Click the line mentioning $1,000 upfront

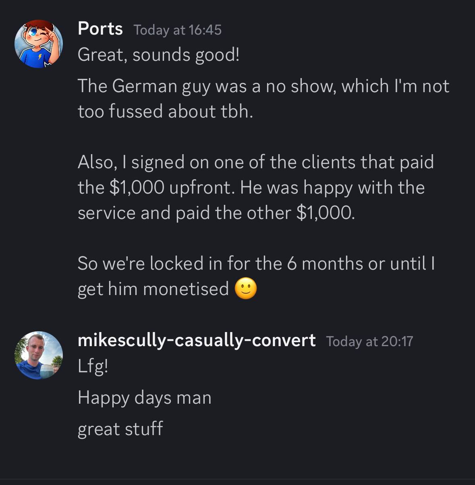click(x=251, y=188)
